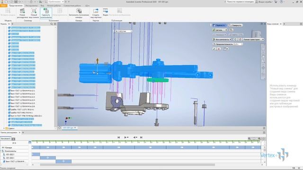Screen dimensions: 303x170
Task: Open the Файл tab
Action: [x=3, y=6]
